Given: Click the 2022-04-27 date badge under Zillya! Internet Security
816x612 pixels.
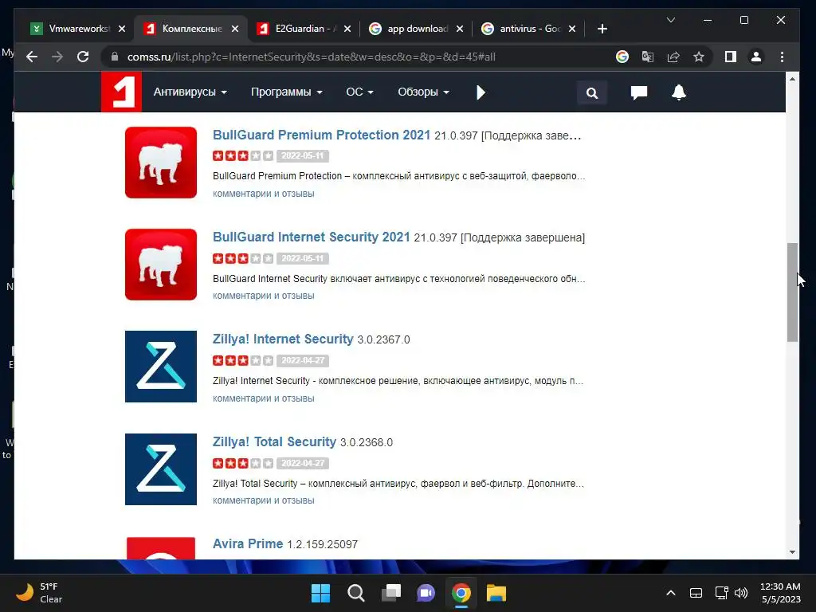Looking at the screenshot, I should (x=302, y=360).
